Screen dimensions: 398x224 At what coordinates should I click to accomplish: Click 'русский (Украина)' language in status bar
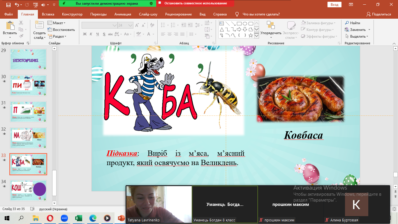(53, 209)
